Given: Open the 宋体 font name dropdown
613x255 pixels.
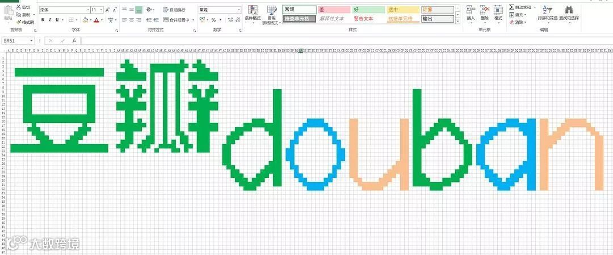Looking at the screenshot, I should coord(87,10).
